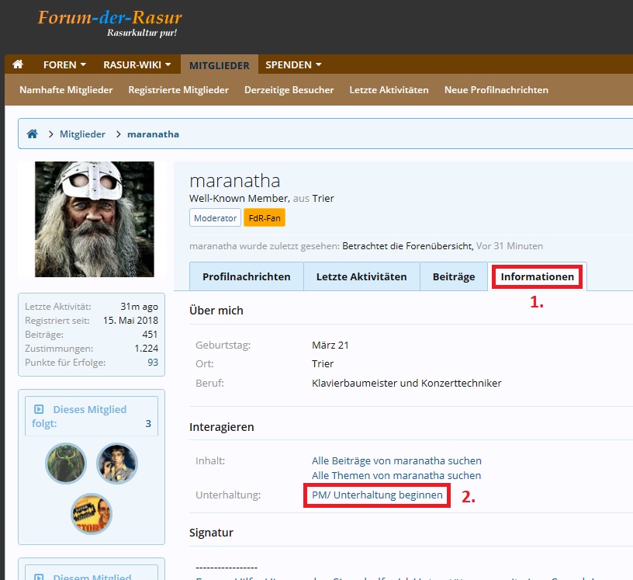This screenshot has width=633, height=580.
Task: Switch to Letzte Aktivitäten profile tab
Action: pos(361,276)
